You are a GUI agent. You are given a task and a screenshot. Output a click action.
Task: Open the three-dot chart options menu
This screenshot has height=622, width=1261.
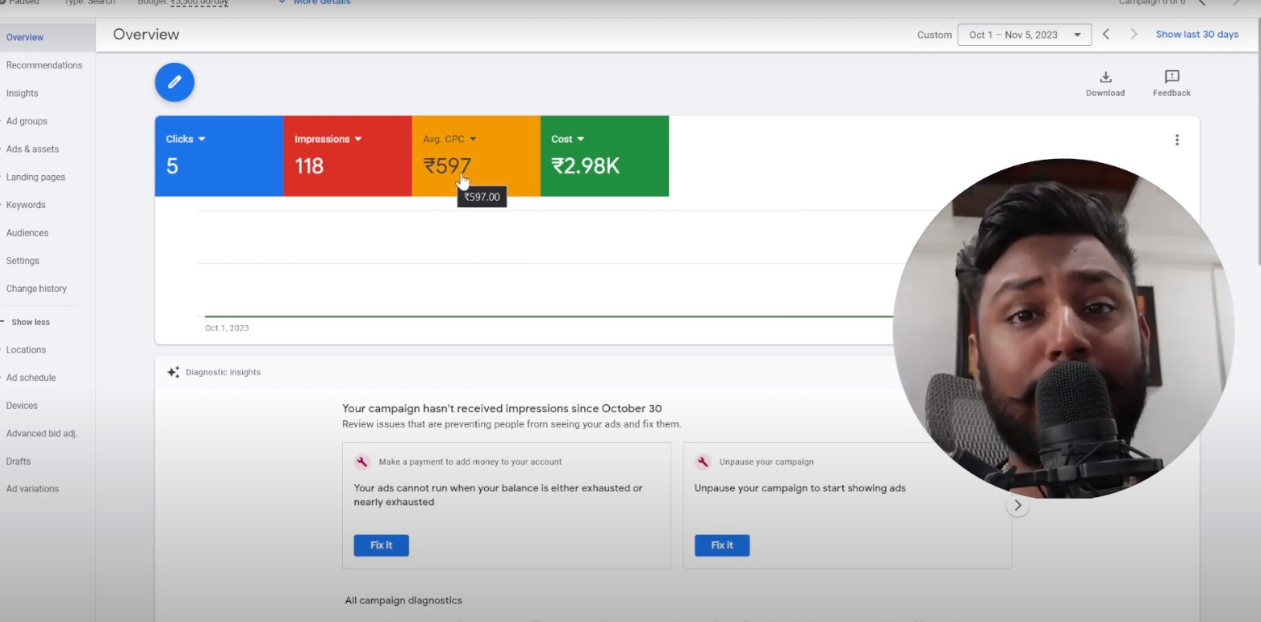[x=1176, y=140]
